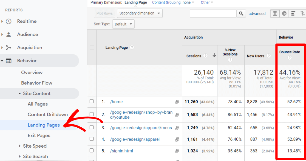
Task: Check the apparel/mens row checkbox
Action: click(92, 127)
